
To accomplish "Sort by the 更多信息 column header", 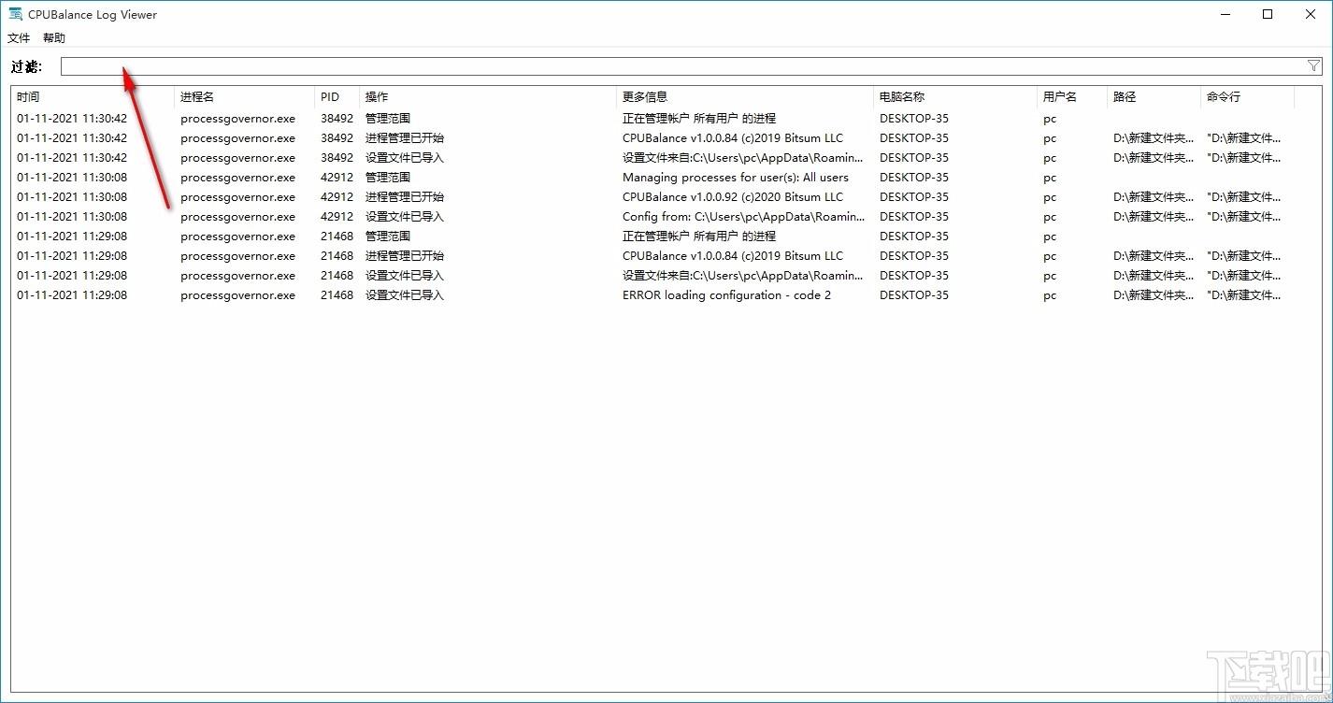I will tap(745, 97).
